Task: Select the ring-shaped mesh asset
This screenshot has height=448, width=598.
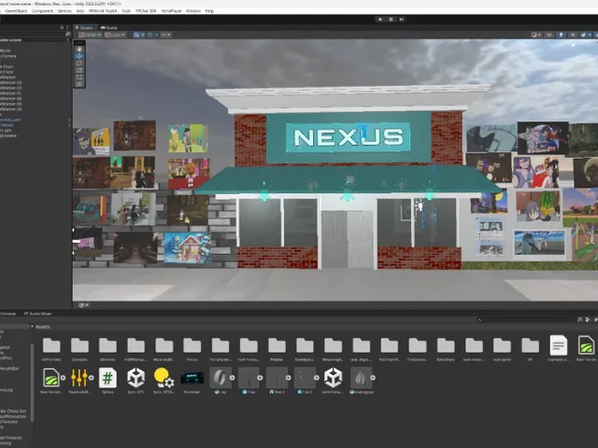Action: click(x=221, y=381)
